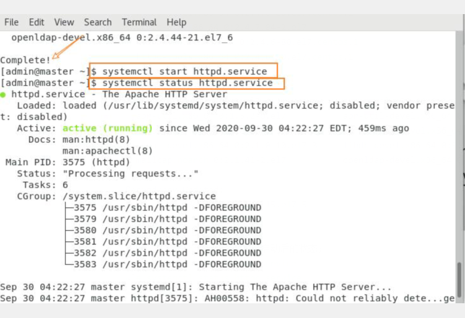Click the 'AH00558: httpd: Could not reliably' log line
The height and width of the screenshot is (318, 465).
[x=227, y=298]
